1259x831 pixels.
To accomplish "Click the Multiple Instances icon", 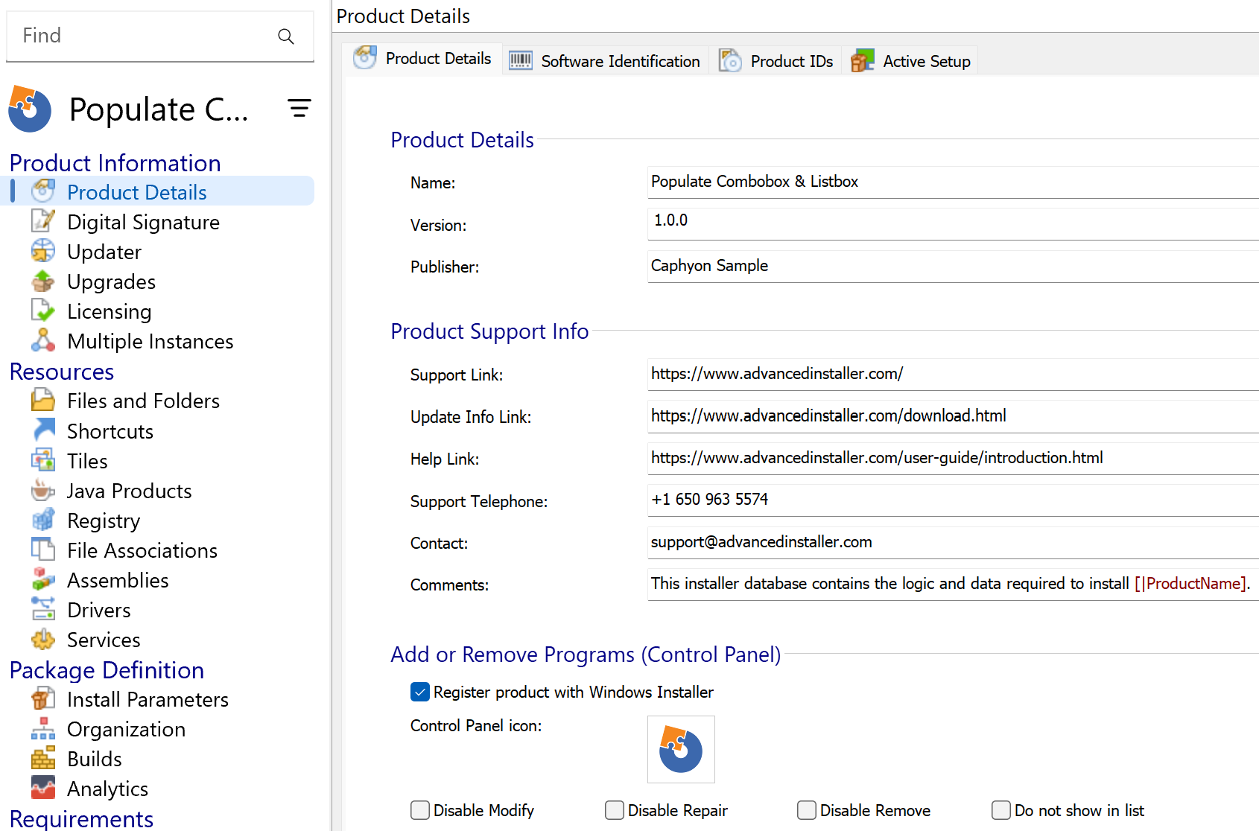I will tap(43, 340).
